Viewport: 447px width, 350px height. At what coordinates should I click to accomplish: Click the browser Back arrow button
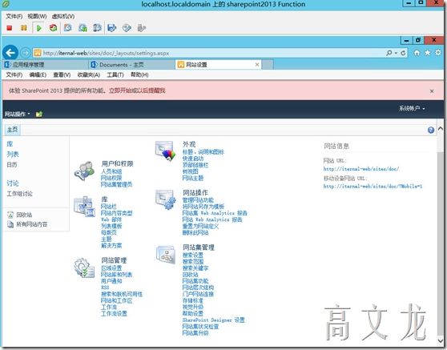point(10,53)
